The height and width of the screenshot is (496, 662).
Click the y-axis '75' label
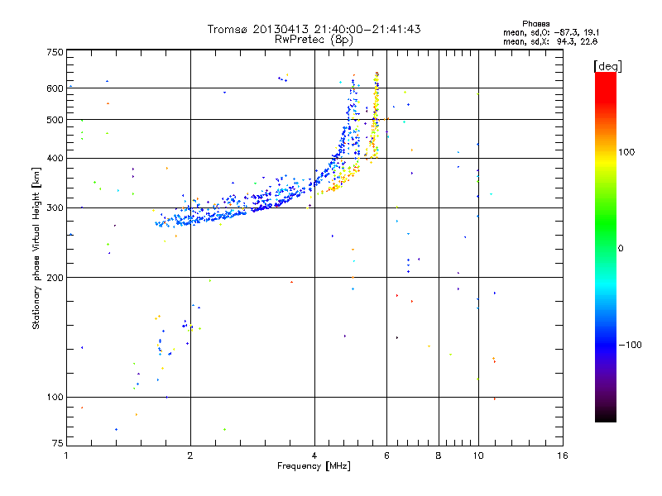(x=58, y=443)
